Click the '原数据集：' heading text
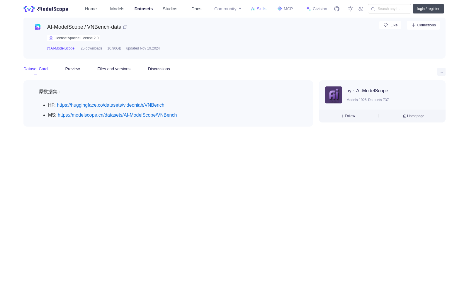This screenshot has width=469, height=293. coord(50,92)
